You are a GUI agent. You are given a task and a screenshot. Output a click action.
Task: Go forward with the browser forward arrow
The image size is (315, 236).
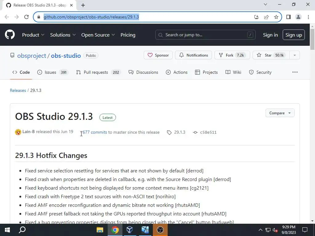click(x=17, y=17)
